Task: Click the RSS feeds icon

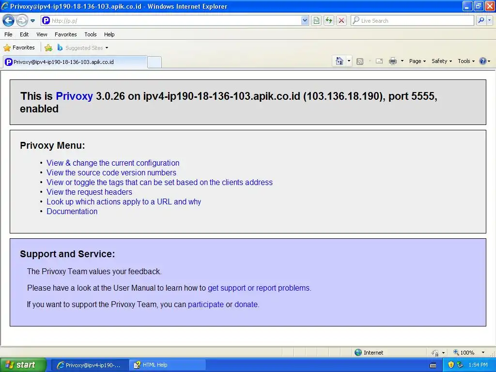Action: point(360,62)
